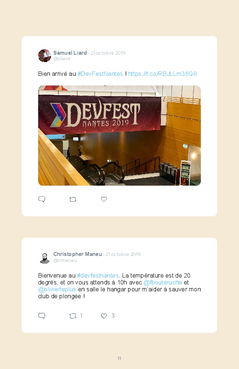This screenshot has height=369, width=239.
Task: Click the Samuel Liard author name
Action: (70, 53)
